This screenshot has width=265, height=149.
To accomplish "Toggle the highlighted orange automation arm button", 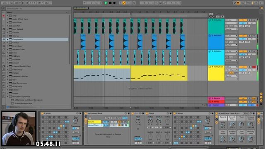I will (124, 3).
